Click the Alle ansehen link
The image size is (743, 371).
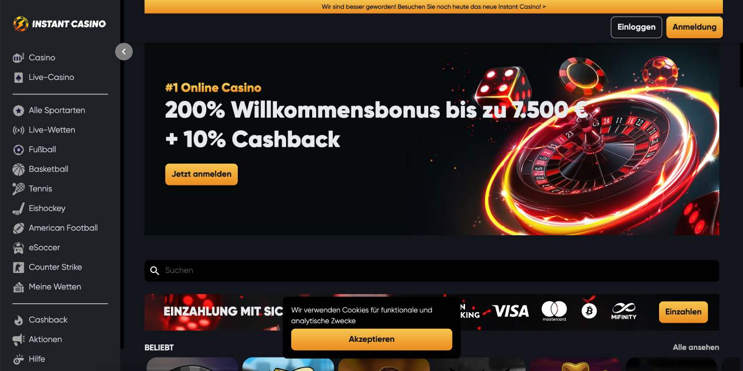coord(696,347)
